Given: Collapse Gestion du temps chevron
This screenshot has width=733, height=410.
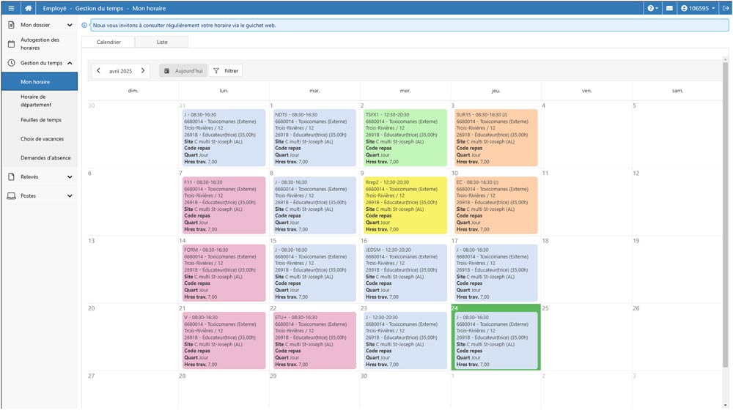Looking at the screenshot, I should [70, 63].
